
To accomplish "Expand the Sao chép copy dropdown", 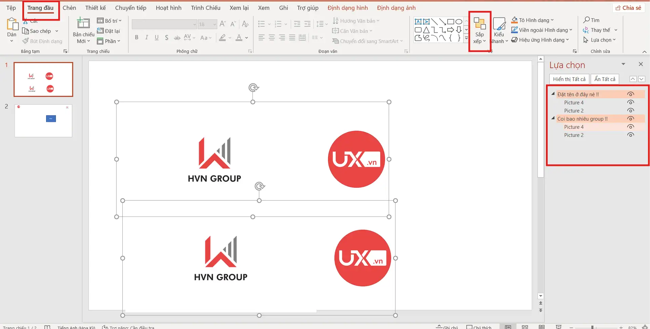I will point(56,30).
